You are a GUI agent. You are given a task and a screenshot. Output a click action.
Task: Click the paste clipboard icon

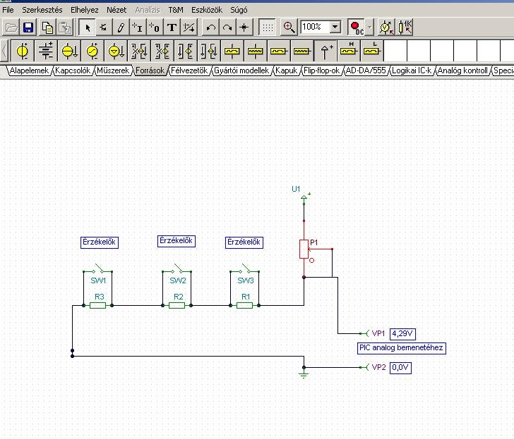click(65, 27)
